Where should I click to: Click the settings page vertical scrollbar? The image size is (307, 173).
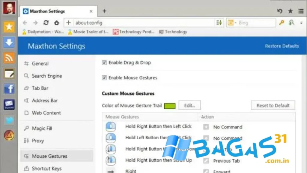click(304, 114)
